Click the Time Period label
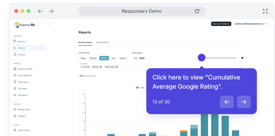The image size is (275, 136). 84,53
